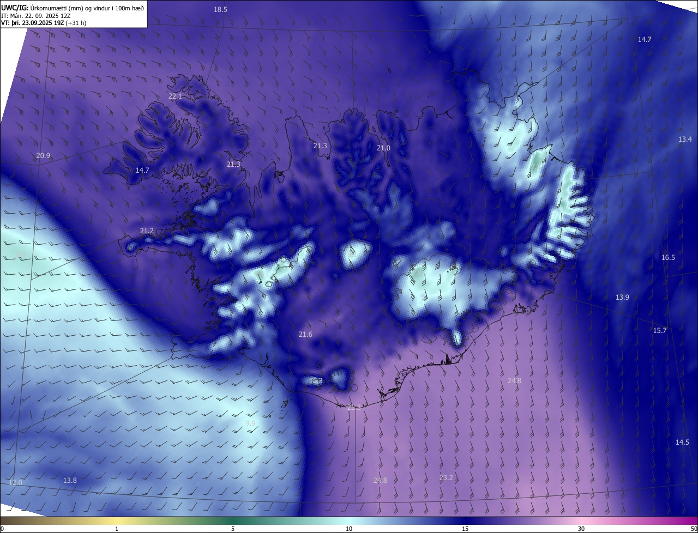
Task: Click the 9.9 value label
Action: tap(250, 423)
